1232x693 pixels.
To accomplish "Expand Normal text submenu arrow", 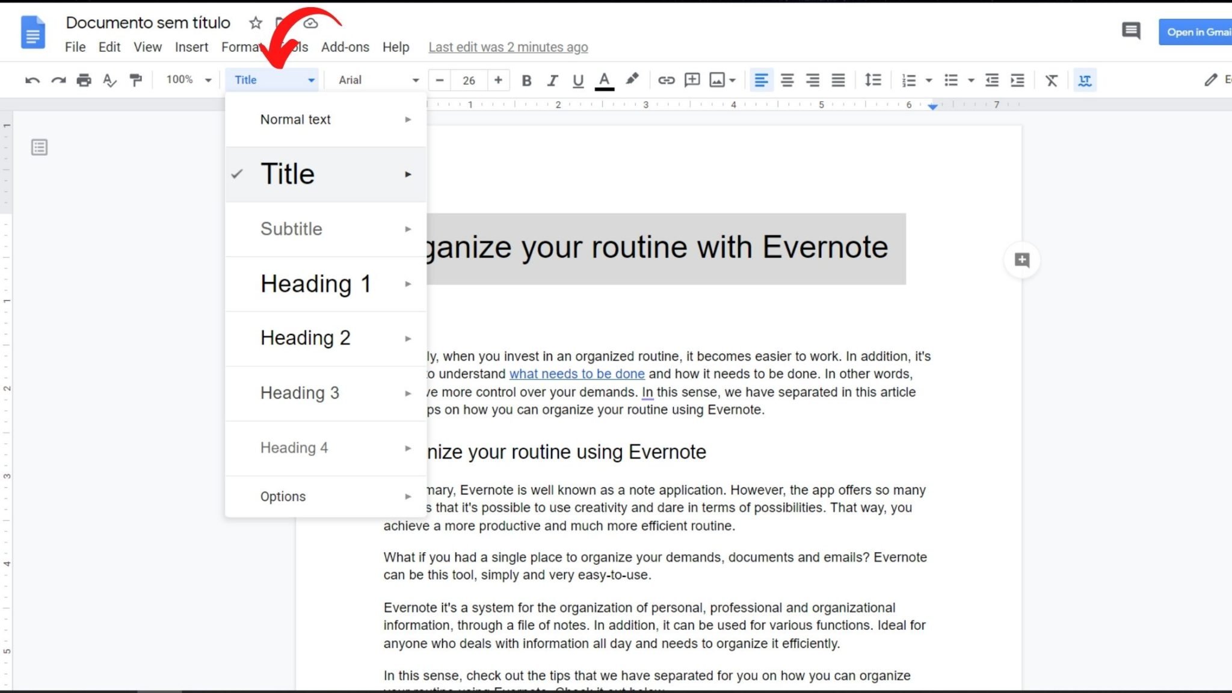I will pyautogui.click(x=408, y=120).
